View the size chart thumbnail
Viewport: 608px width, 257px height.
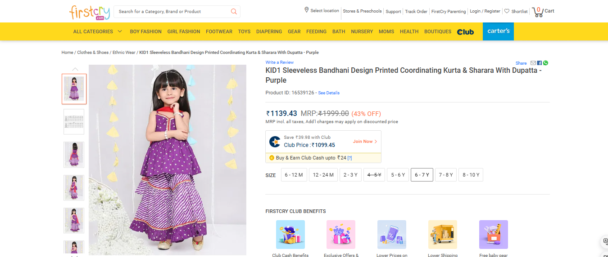click(x=74, y=122)
